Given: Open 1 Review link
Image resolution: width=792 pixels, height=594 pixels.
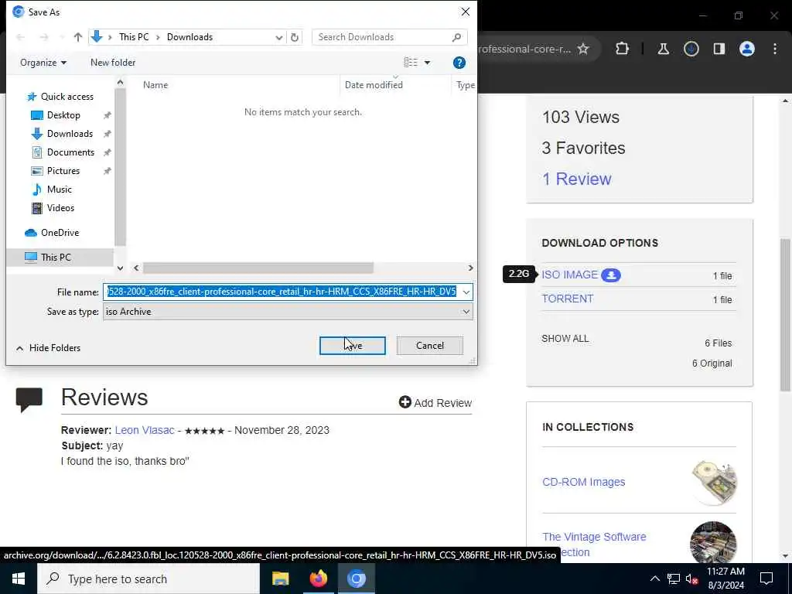Looking at the screenshot, I should click(x=576, y=179).
